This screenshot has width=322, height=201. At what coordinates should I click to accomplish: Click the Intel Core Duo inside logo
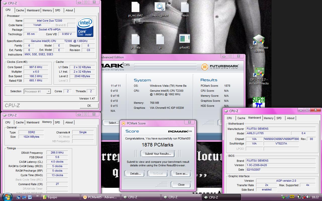click(85, 27)
